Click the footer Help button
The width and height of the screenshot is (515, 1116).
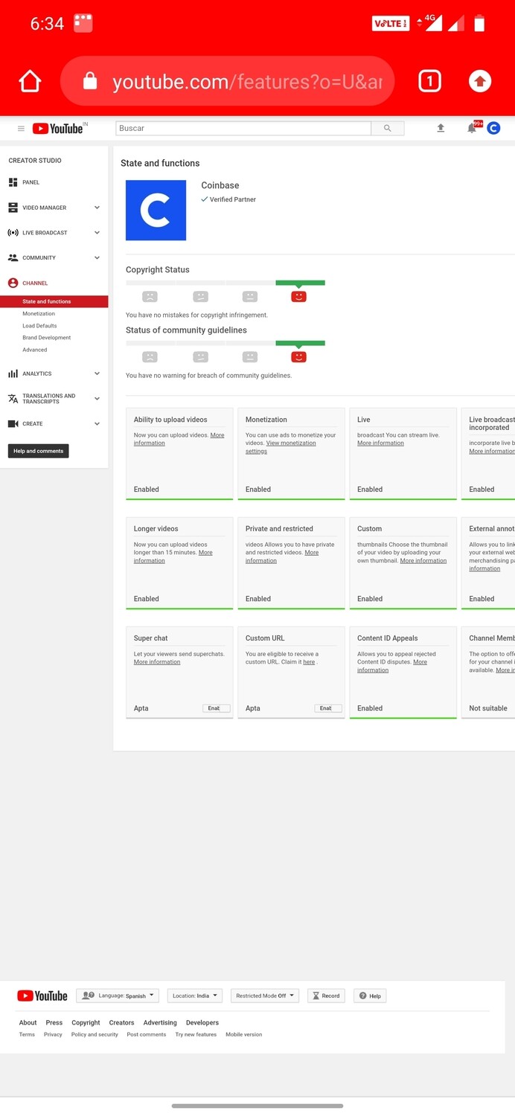[370, 995]
